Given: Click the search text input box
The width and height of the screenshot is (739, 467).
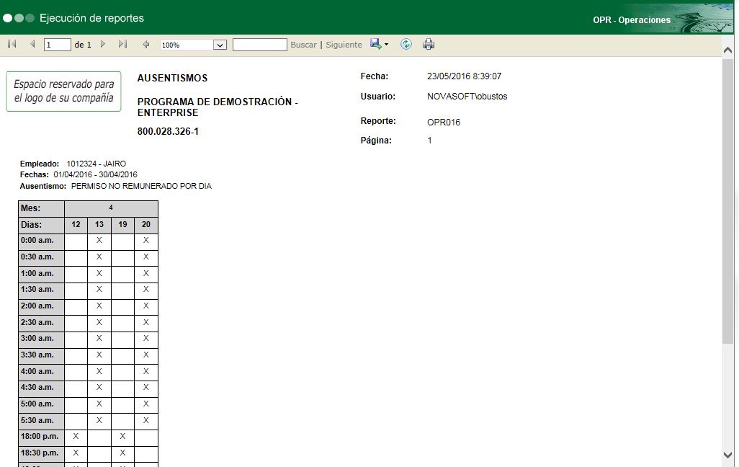Looking at the screenshot, I should point(260,45).
